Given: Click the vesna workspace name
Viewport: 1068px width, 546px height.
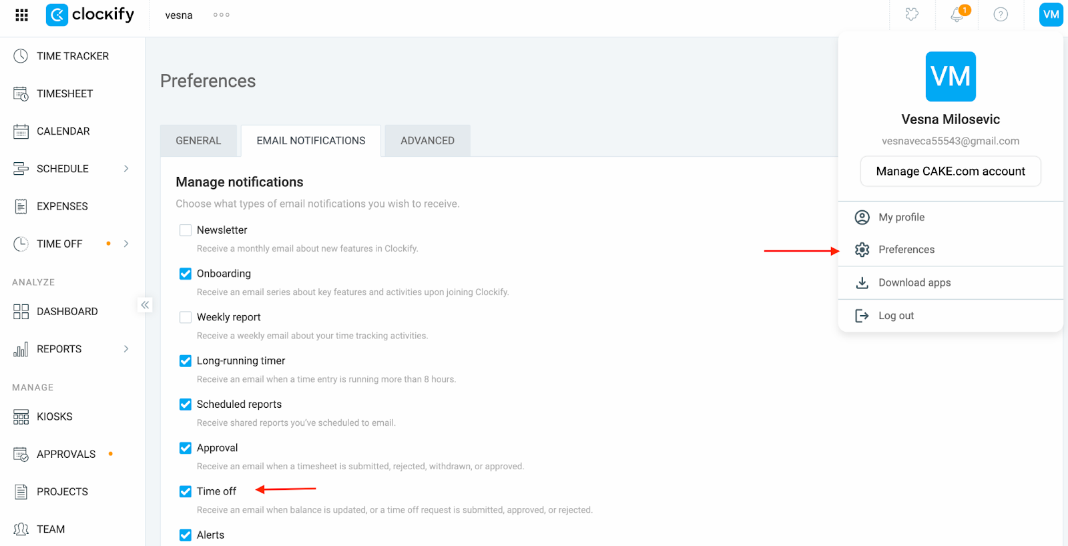Looking at the screenshot, I should (x=179, y=15).
